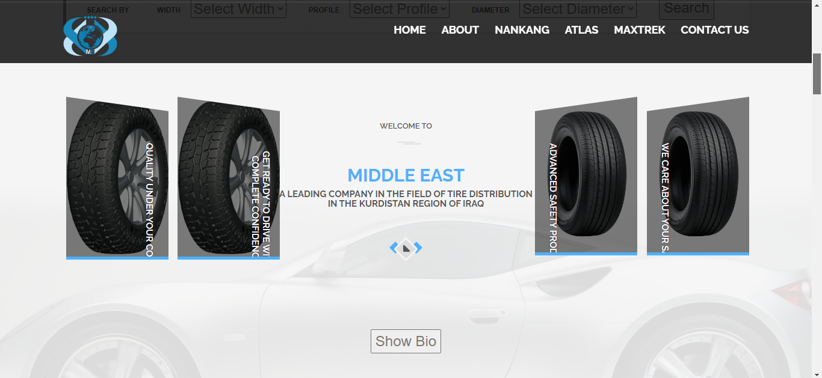The image size is (822, 378).
Task: Open the MAXTREK menu item
Action: pos(640,30)
